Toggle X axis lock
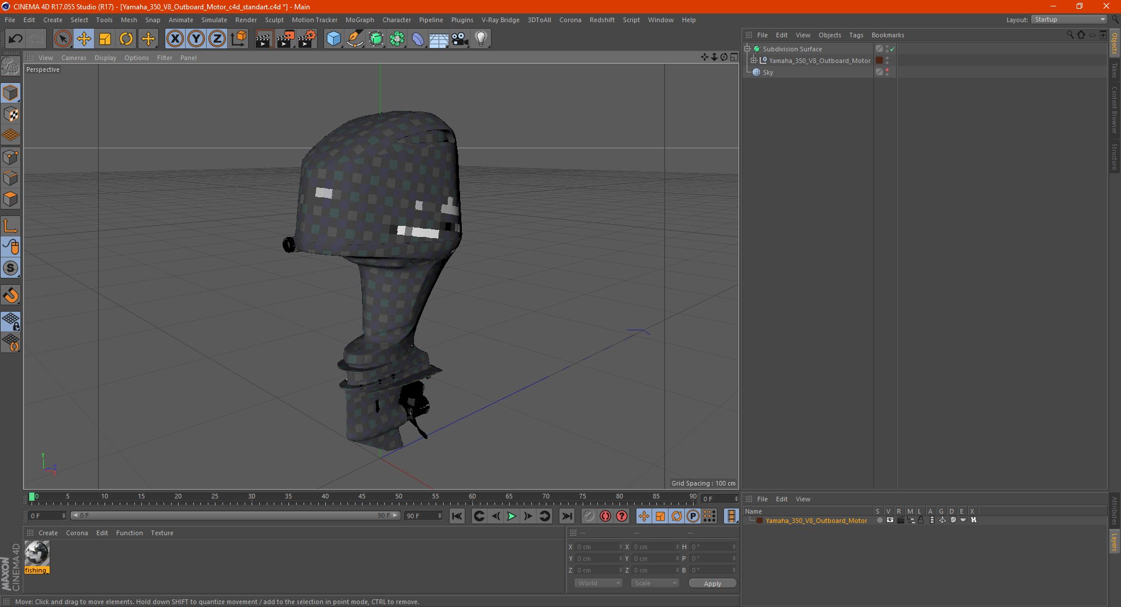Screen dimensions: 1121x607 point(175,39)
